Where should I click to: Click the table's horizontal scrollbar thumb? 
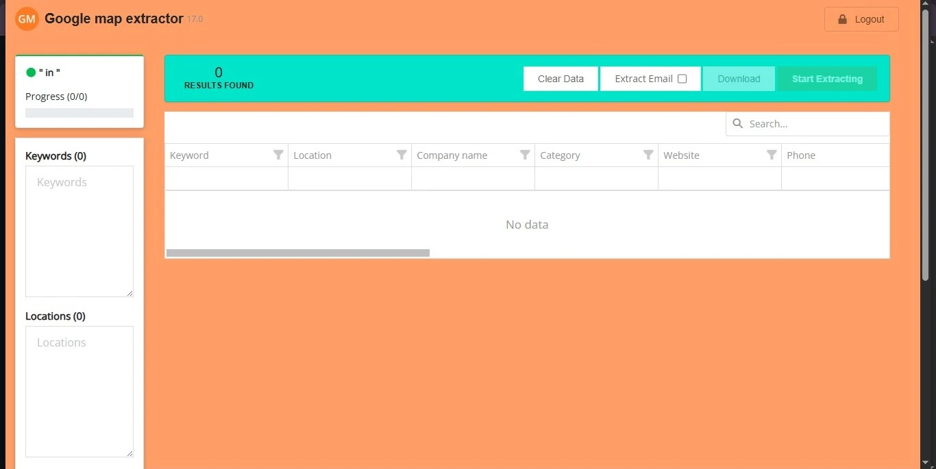(x=298, y=253)
